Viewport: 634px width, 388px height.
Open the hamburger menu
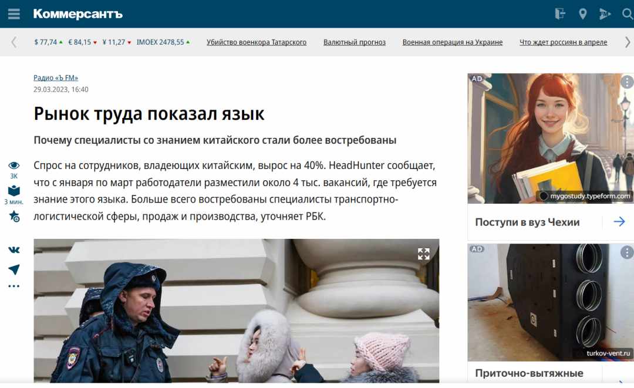[14, 14]
